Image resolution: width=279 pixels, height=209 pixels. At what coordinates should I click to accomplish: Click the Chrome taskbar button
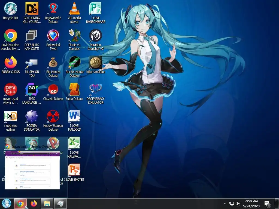pos(20,204)
